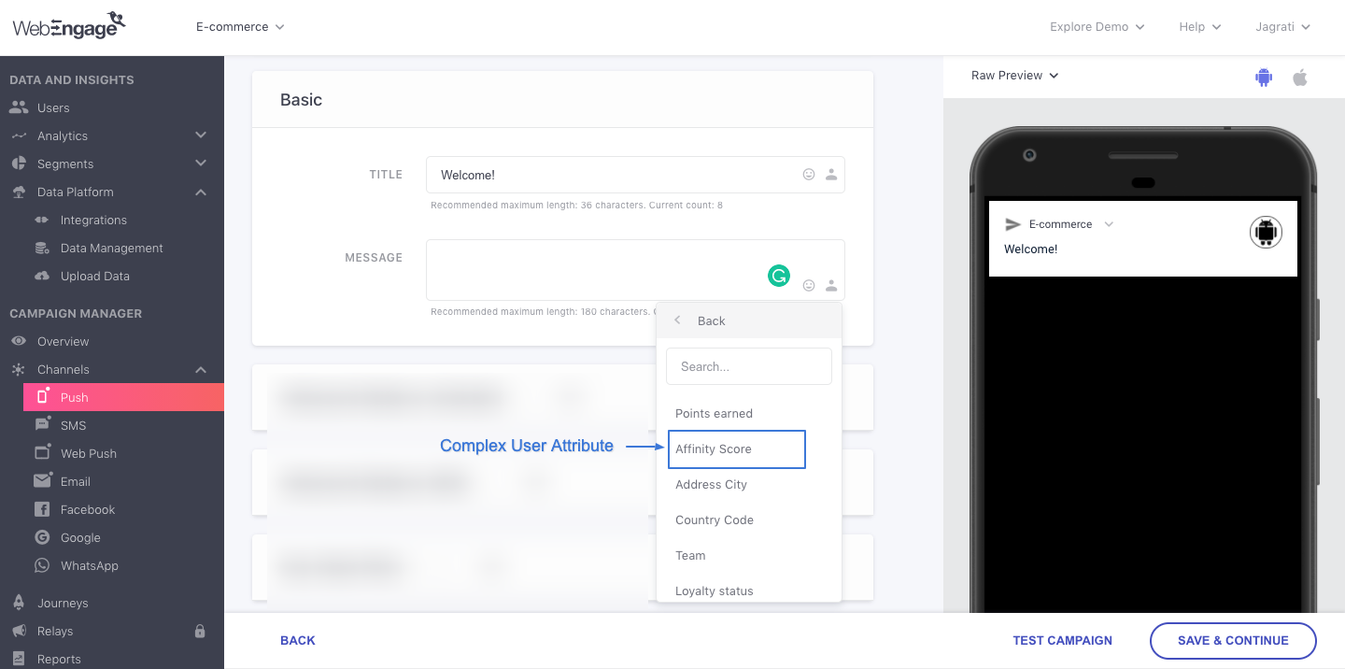Click the Overview eye icon
The image size is (1345, 669).
(x=18, y=341)
